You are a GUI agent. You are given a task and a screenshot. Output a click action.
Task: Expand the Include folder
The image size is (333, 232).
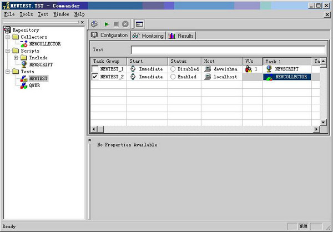click(16, 58)
